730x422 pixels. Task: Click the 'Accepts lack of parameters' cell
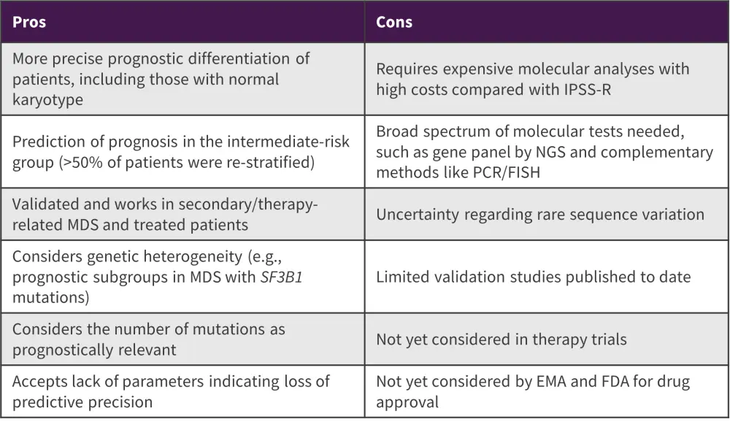tap(182, 391)
